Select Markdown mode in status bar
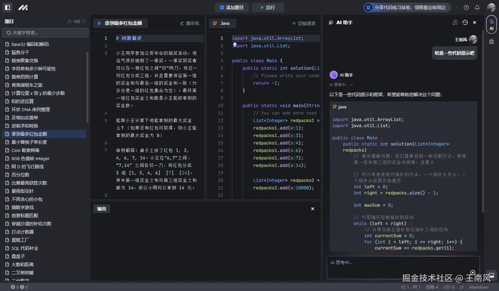 (479, 287)
